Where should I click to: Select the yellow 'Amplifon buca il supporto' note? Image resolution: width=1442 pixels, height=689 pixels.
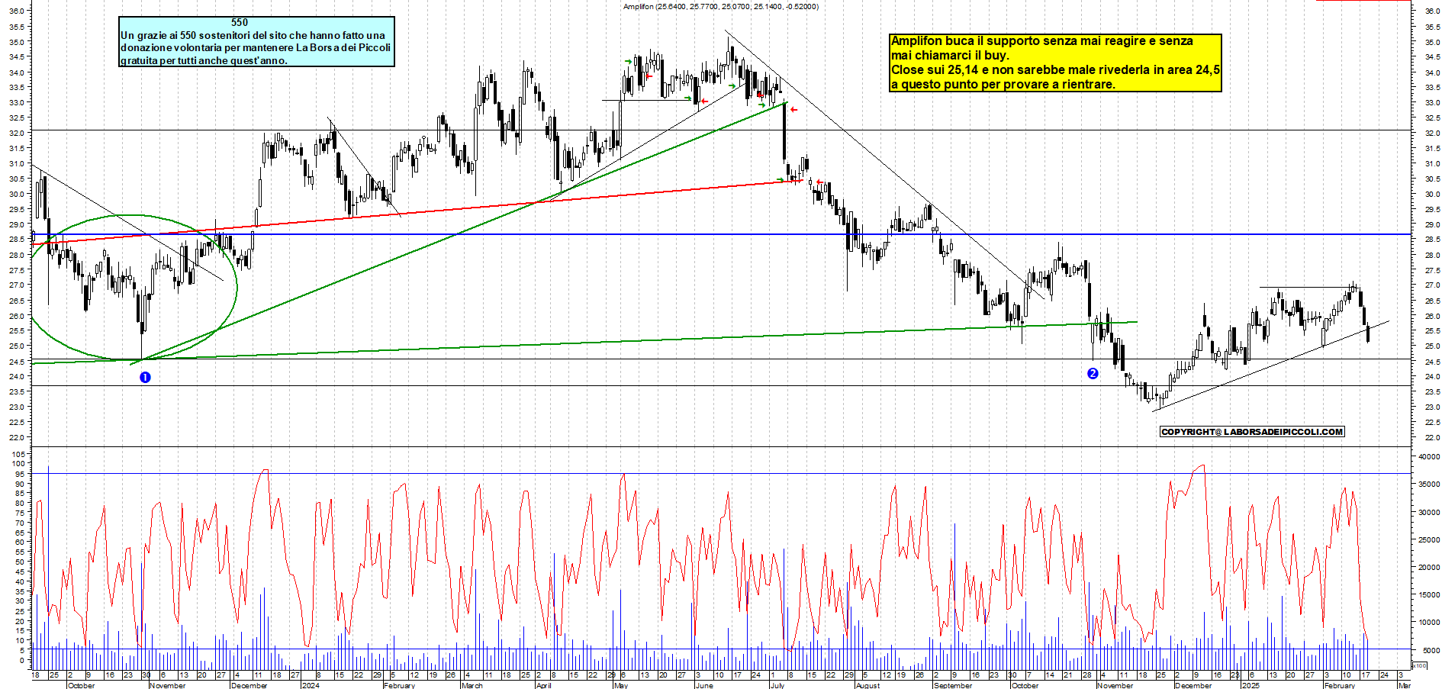(1056, 63)
